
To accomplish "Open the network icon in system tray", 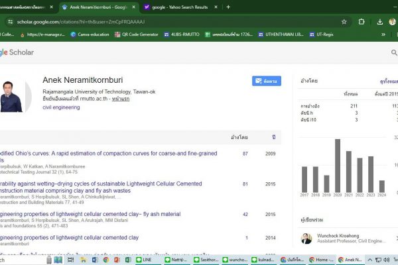I will coord(378,260).
